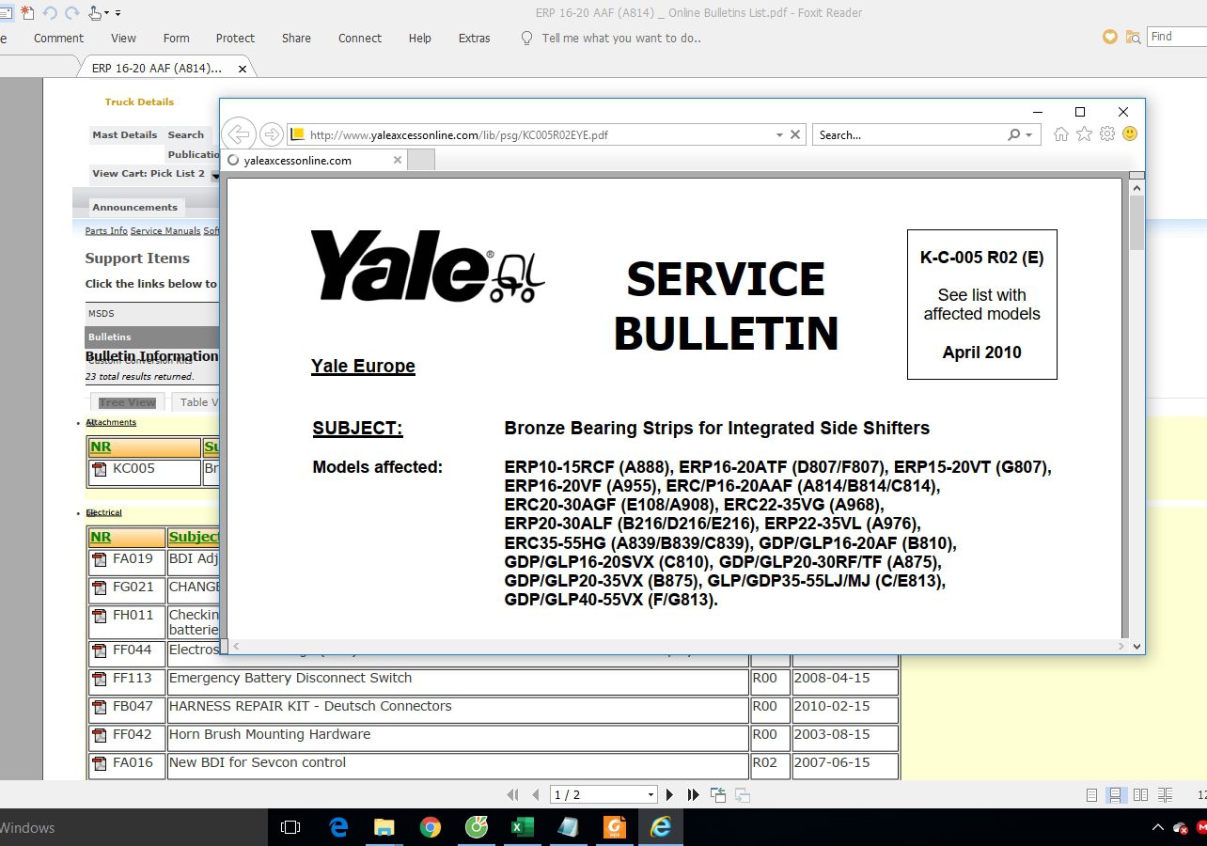This screenshot has width=1207, height=846.
Task: Go to next page in Foxit
Action: click(x=669, y=794)
